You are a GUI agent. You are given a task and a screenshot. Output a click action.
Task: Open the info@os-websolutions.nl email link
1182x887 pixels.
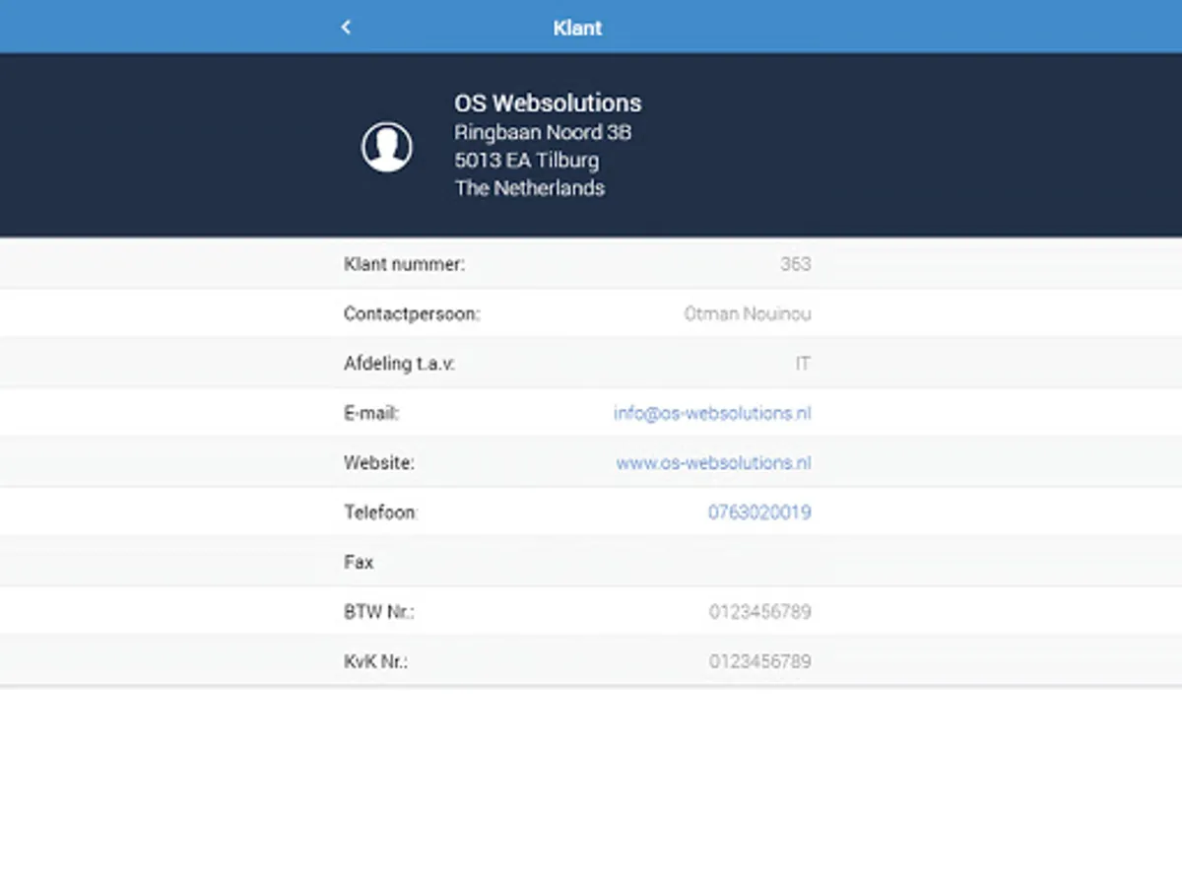click(712, 413)
